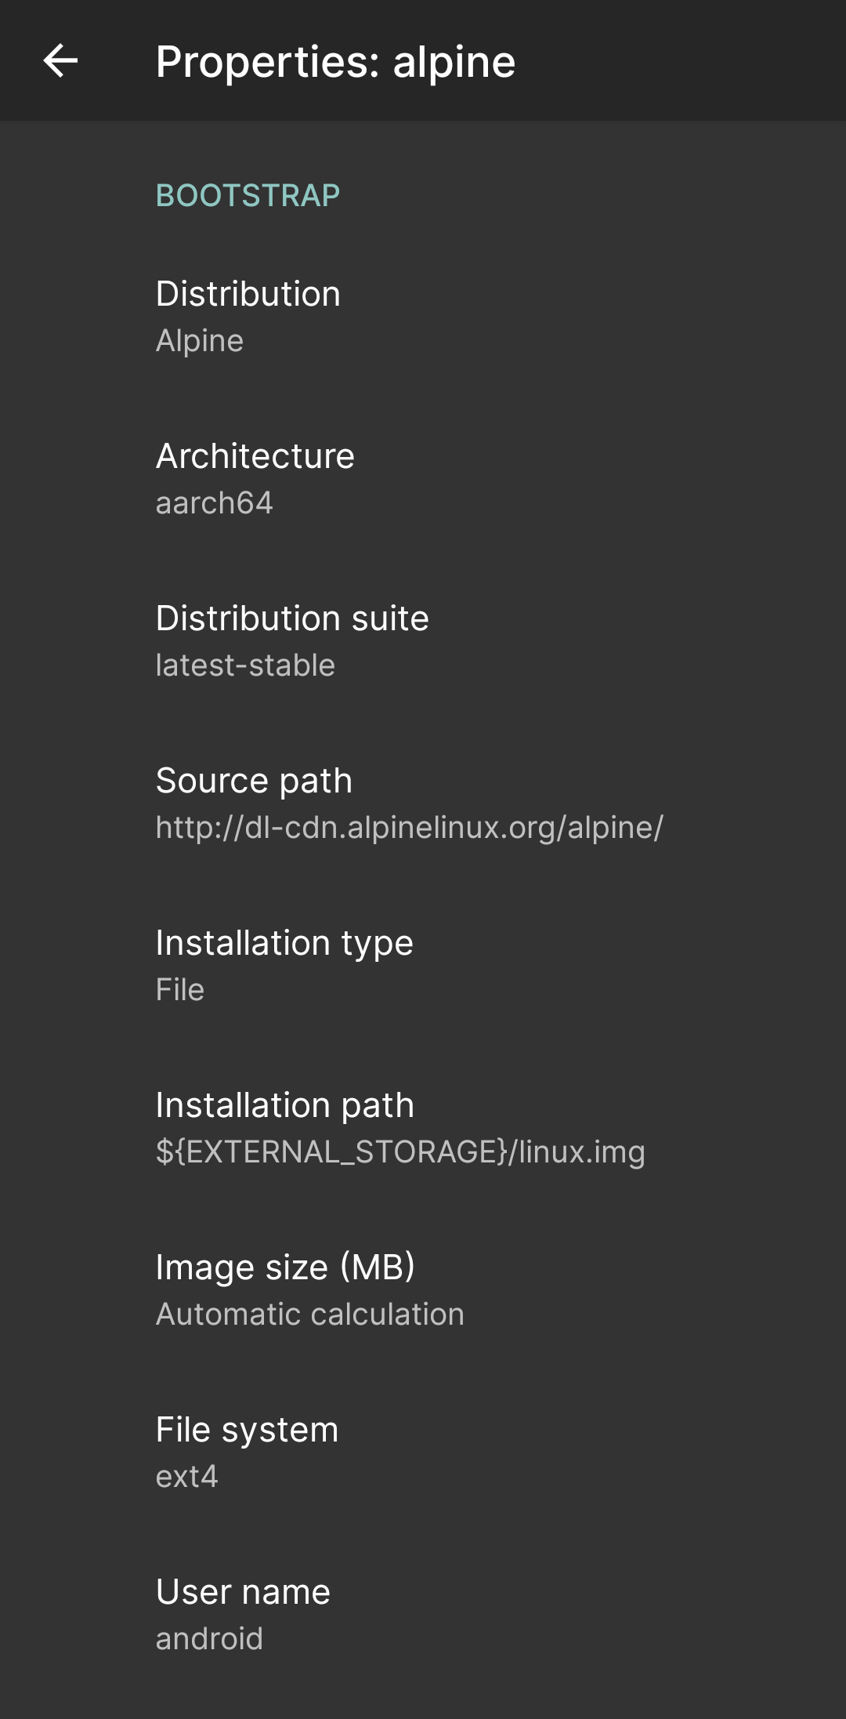Click the latest-stable suite value
Viewport: 846px width, 1719px height.
(x=244, y=665)
